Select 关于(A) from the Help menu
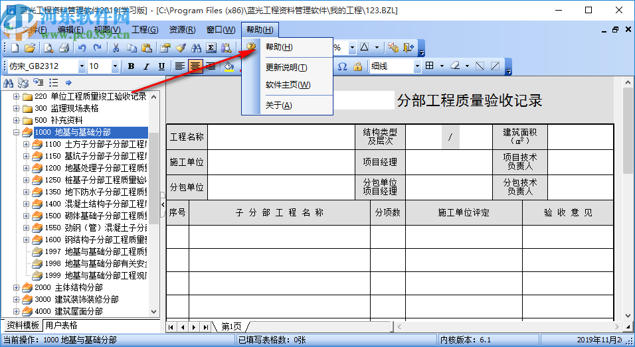635x347 pixels. coord(287,105)
